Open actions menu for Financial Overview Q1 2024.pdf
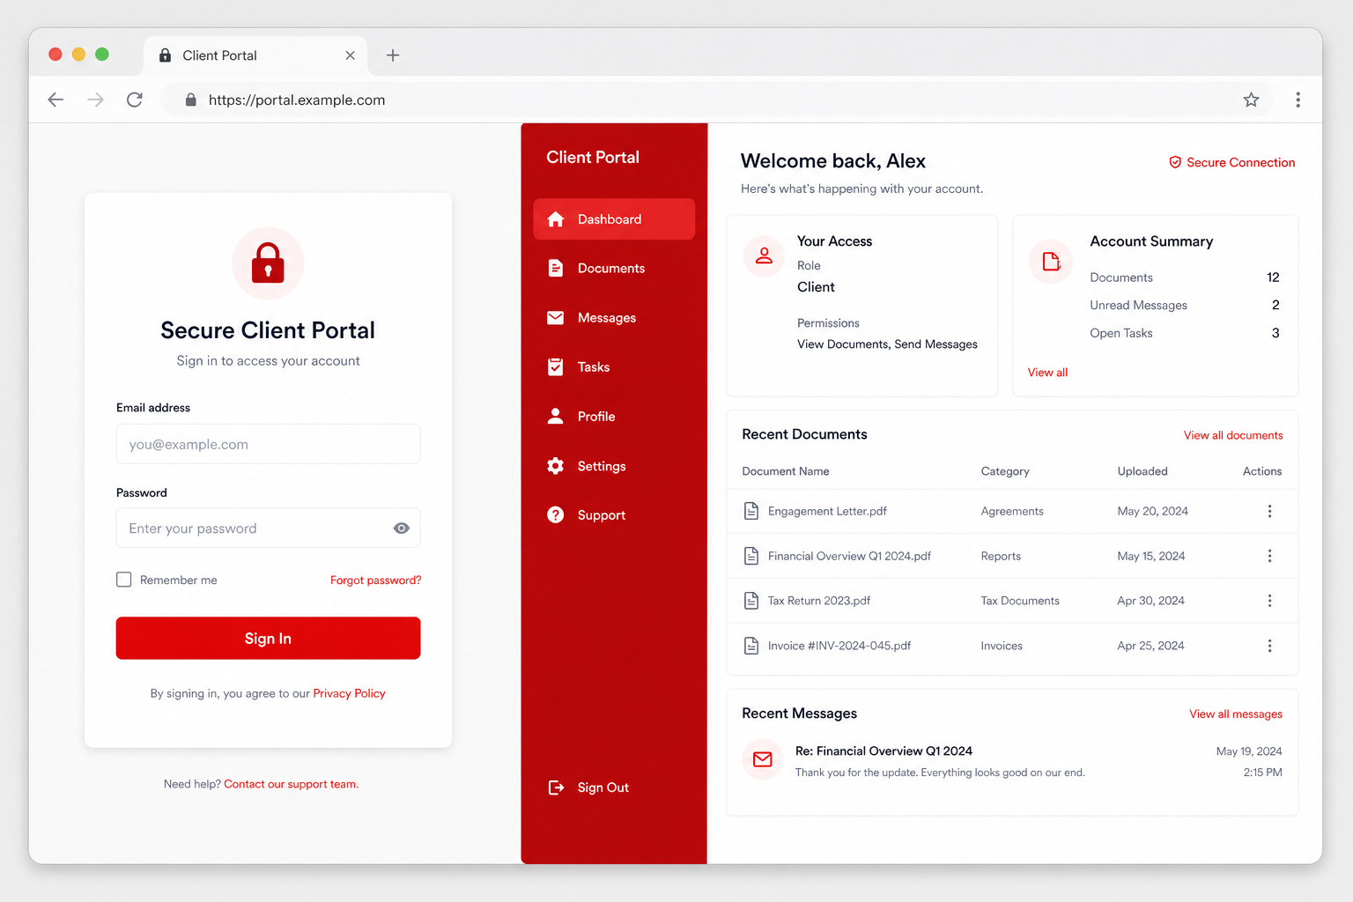Image resolution: width=1353 pixels, height=902 pixels. coord(1269,556)
